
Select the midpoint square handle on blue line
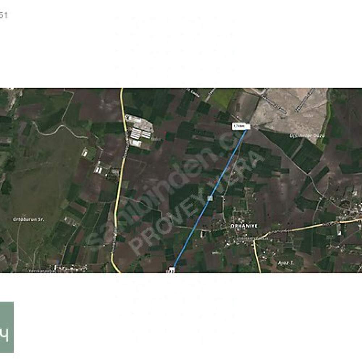(210, 198)
